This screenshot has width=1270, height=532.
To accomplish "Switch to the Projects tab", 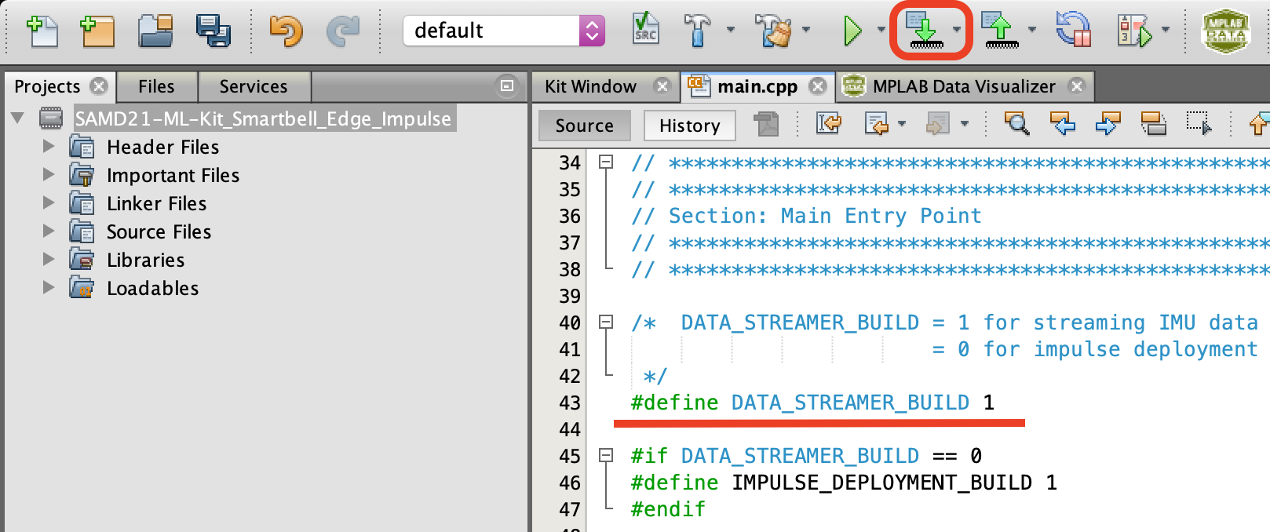I will pyautogui.click(x=47, y=86).
